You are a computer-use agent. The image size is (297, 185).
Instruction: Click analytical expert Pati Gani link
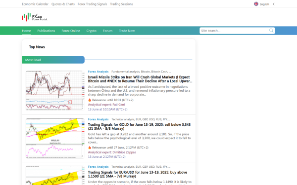coord(106,105)
